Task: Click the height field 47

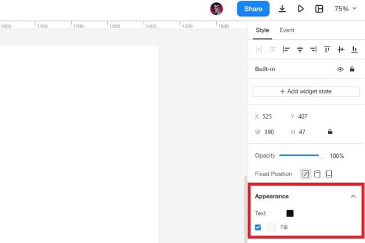Action: coord(302,132)
